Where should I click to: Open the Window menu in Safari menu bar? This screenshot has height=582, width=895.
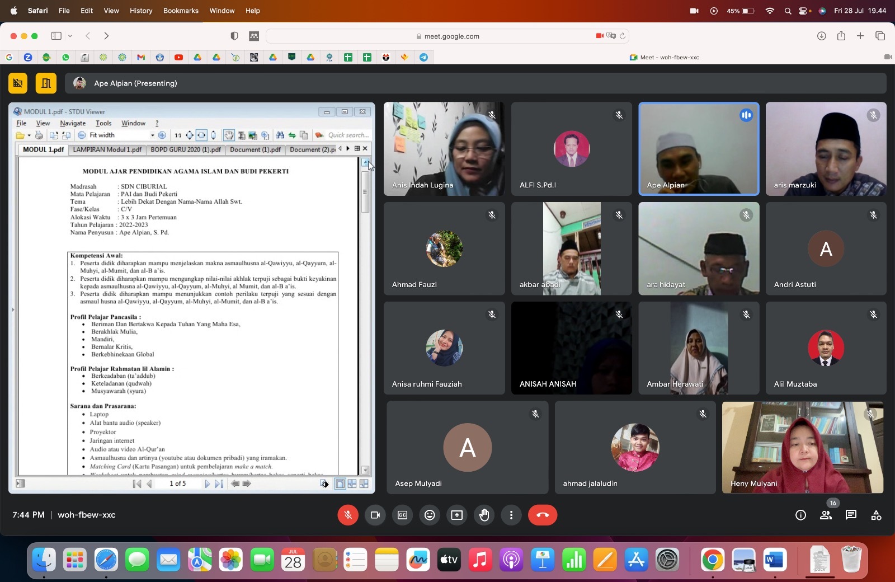tap(222, 11)
